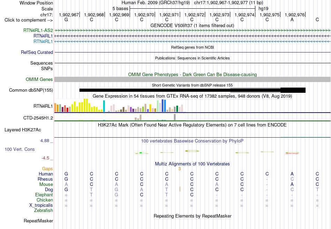Image resolution: width=331 pixels, height=229 pixels.
Task: Open 'RefSeq genes from NCBI' title
Action: tap(193, 47)
